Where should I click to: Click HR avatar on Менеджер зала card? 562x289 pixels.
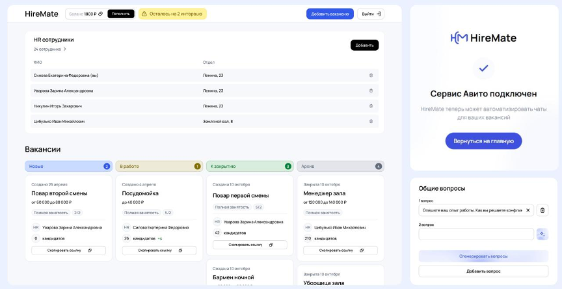click(x=308, y=227)
